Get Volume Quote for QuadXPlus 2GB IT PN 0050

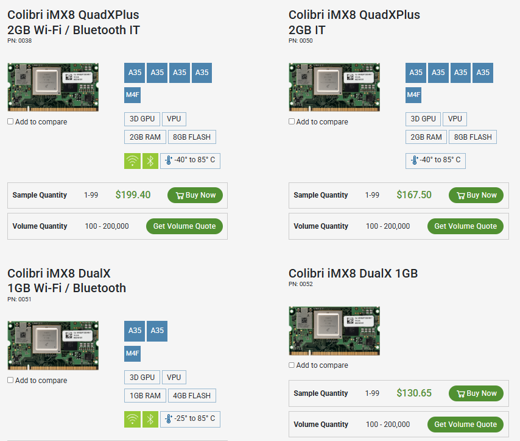(x=466, y=226)
